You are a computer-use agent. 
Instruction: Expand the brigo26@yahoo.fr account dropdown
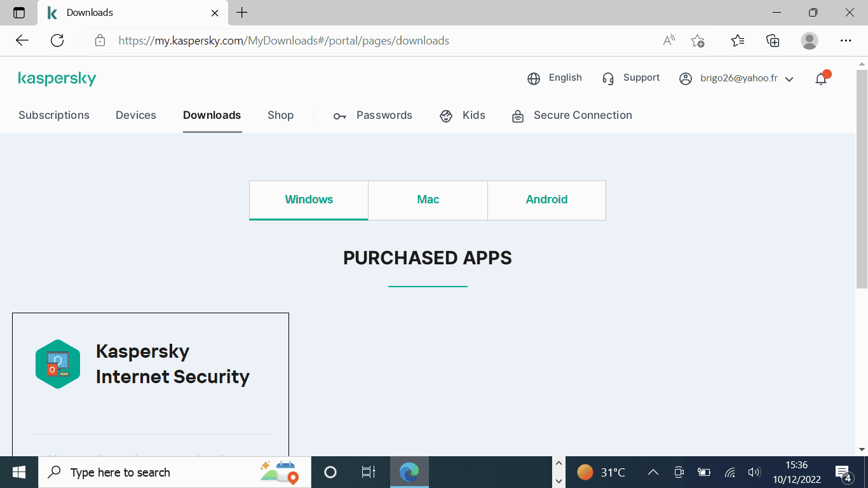coord(789,79)
